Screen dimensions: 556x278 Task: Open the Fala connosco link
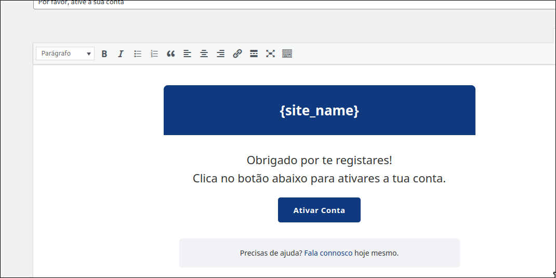pos(328,253)
